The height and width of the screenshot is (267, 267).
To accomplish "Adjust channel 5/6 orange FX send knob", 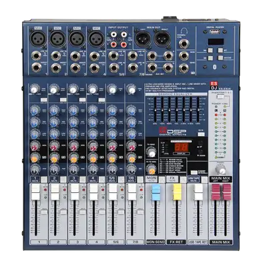I will pyautogui.click(x=112, y=158).
